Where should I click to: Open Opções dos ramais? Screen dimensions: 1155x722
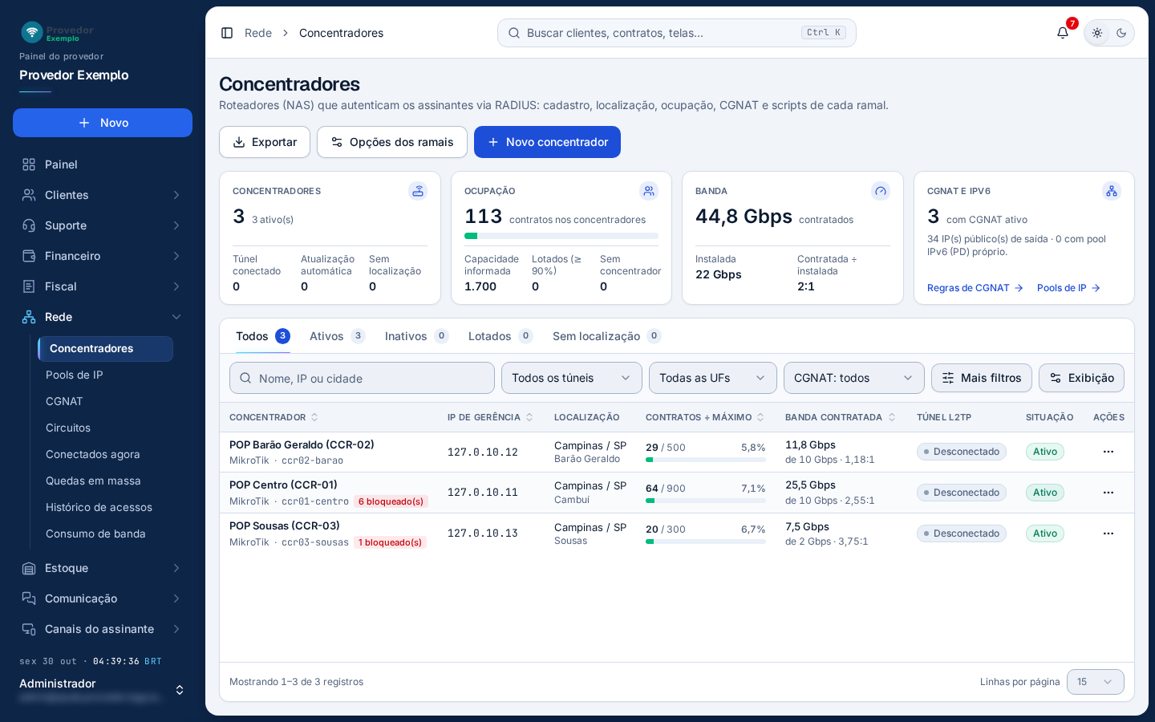click(x=392, y=142)
